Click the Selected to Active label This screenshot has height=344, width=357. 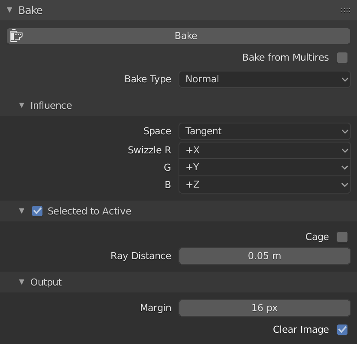pos(90,211)
